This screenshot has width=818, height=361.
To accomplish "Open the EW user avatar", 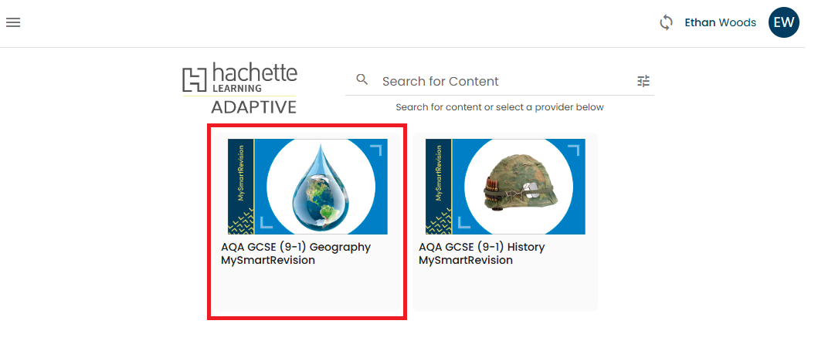I will point(783,22).
